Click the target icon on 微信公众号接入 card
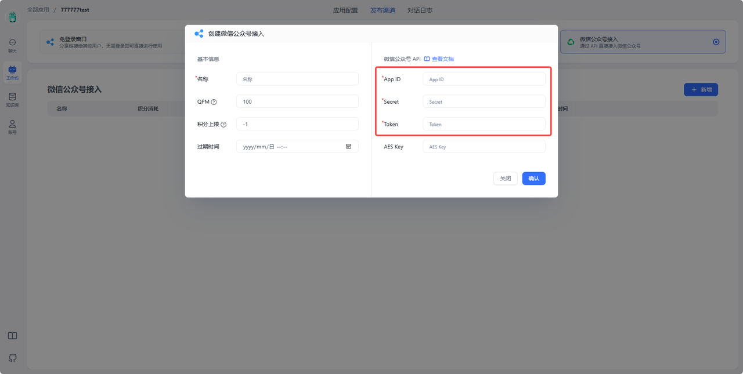 716,42
